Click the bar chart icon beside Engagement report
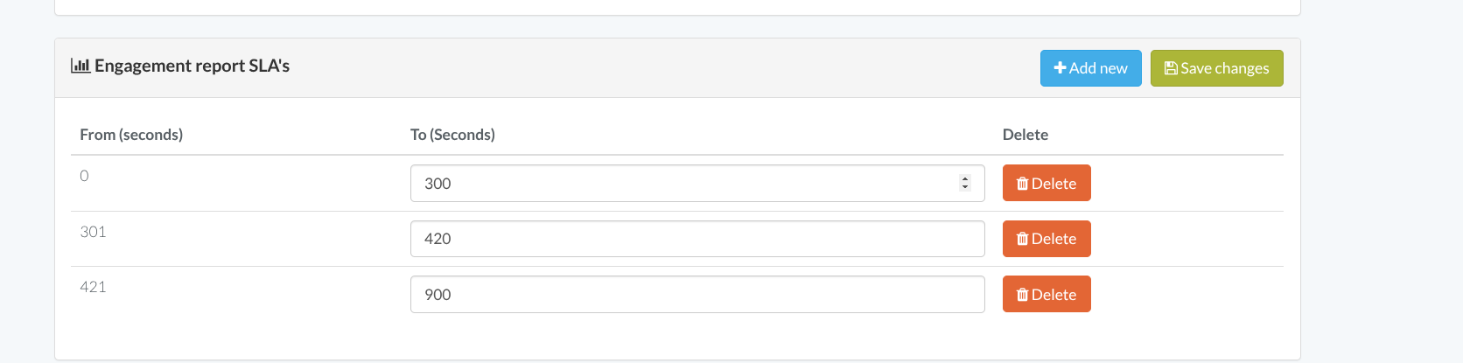The width and height of the screenshot is (1463, 363). [80, 66]
